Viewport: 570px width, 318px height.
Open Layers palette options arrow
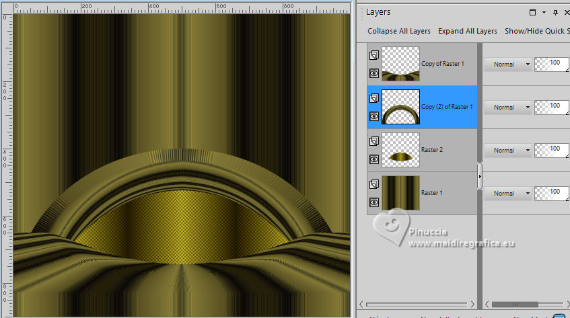pyautogui.click(x=544, y=13)
